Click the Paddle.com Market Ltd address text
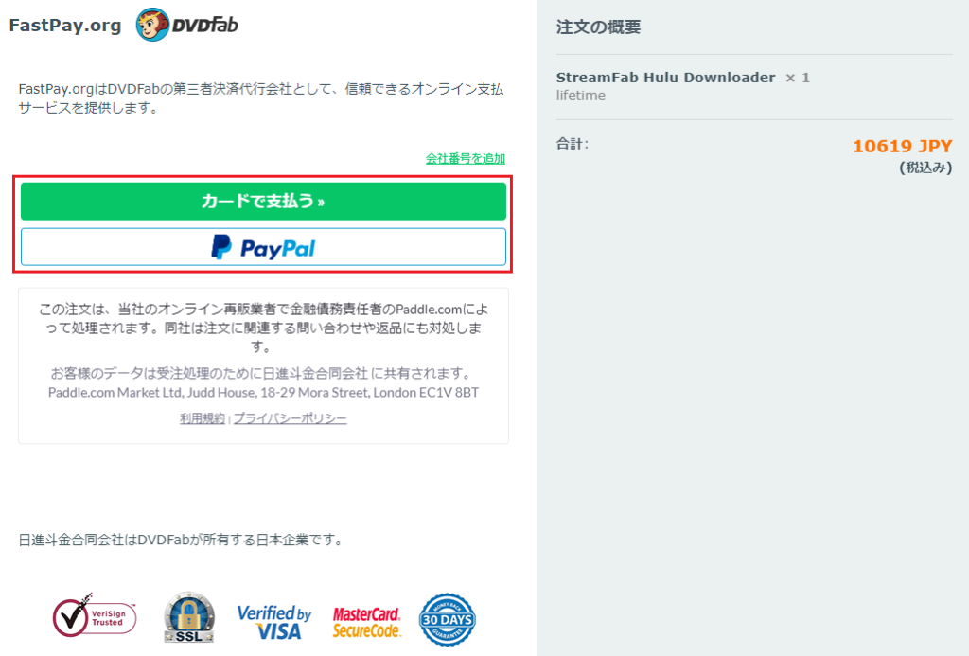The width and height of the screenshot is (969, 656). click(x=263, y=393)
